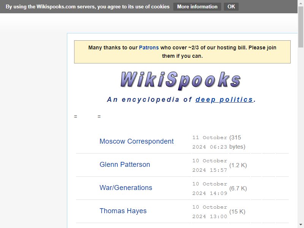Follow the Patrons link
The height and width of the screenshot is (228, 304).
click(149, 47)
